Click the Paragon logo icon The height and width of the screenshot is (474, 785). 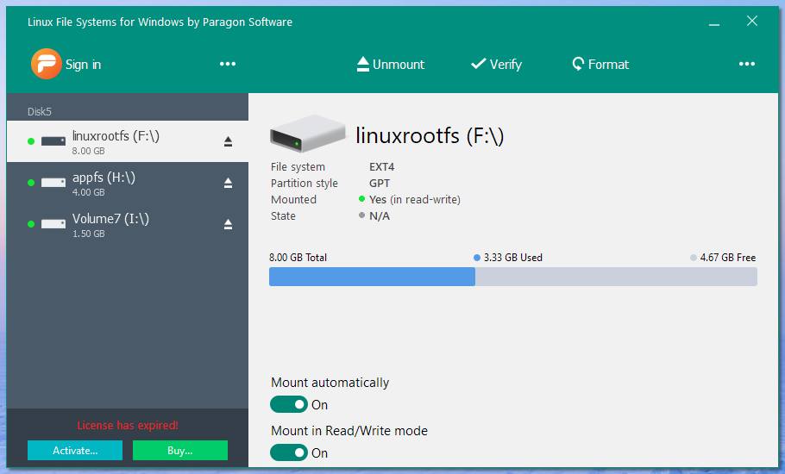tap(46, 64)
